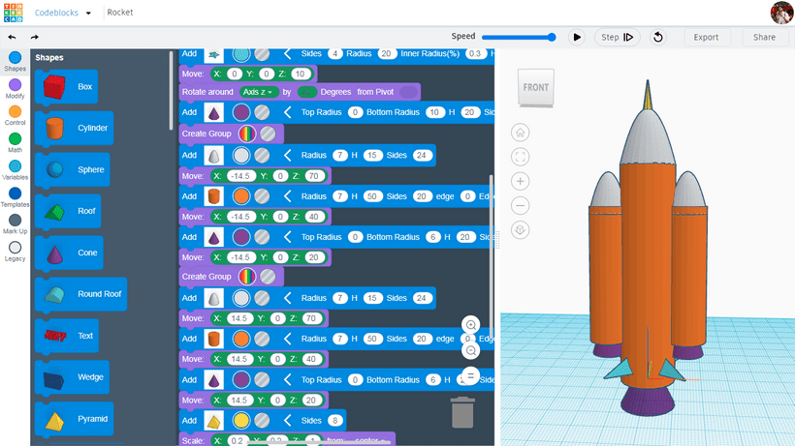Open the user profile avatar
This screenshot has height=446, width=795.
coord(781,13)
